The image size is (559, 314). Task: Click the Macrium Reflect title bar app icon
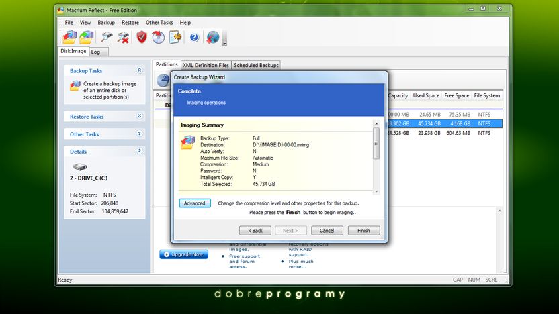point(60,10)
